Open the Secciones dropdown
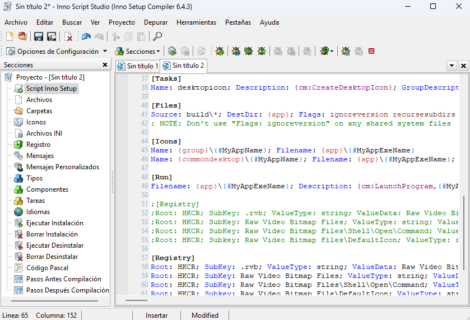The height and width of the screenshot is (320, 470). click(138, 52)
